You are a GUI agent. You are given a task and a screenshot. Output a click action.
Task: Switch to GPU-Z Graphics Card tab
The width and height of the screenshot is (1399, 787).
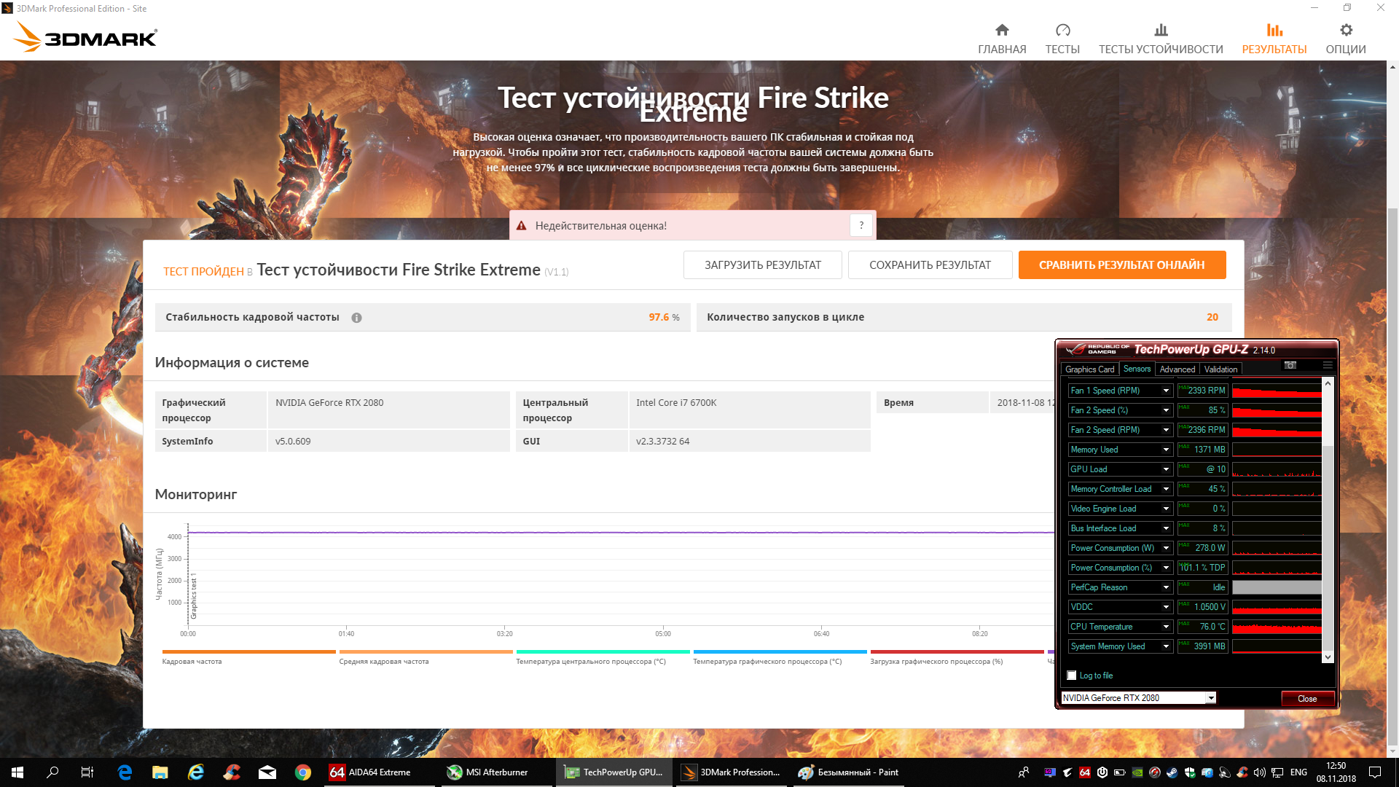(x=1089, y=369)
